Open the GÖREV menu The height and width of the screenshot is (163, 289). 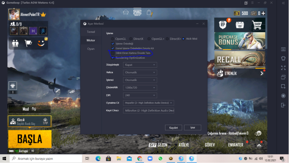[210, 145]
